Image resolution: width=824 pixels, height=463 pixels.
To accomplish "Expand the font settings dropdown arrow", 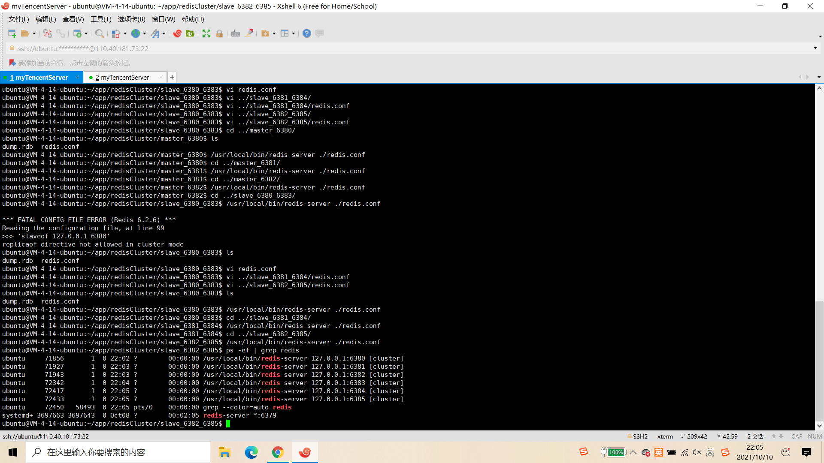I will [x=164, y=33].
